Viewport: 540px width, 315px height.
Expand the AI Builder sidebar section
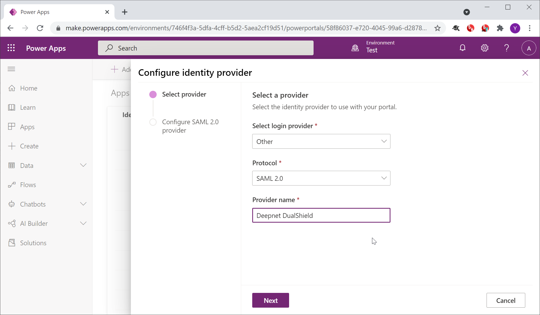(x=83, y=223)
